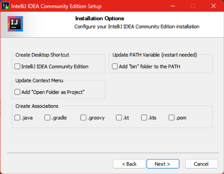Click the maximize button in title bar

(193, 6)
